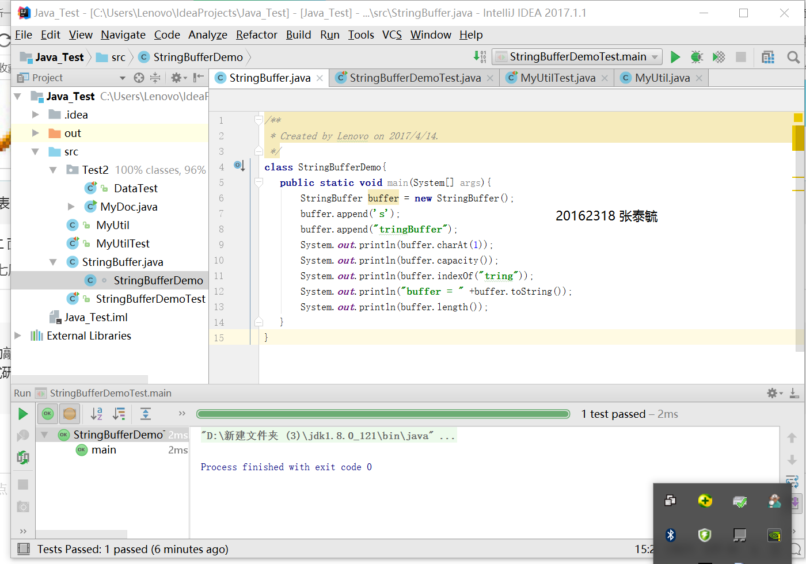Click src breadcrumb in navigation bar
This screenshot has width=806, height=564.
[111, 57]
